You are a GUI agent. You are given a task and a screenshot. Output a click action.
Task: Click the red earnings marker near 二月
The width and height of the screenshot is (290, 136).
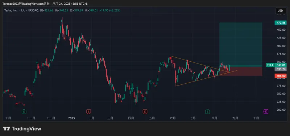pyautogui.click(x=88, y=111)
